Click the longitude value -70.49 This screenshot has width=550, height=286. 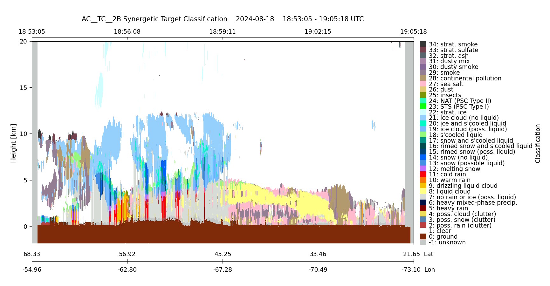point(318,270)
